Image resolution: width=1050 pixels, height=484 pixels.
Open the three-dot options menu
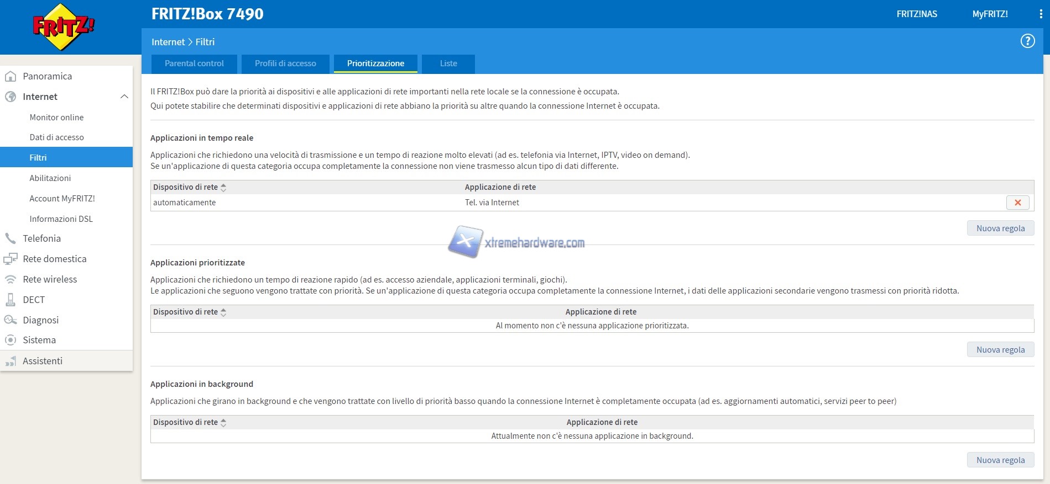pyautogui.click(x=1041, y=14)
